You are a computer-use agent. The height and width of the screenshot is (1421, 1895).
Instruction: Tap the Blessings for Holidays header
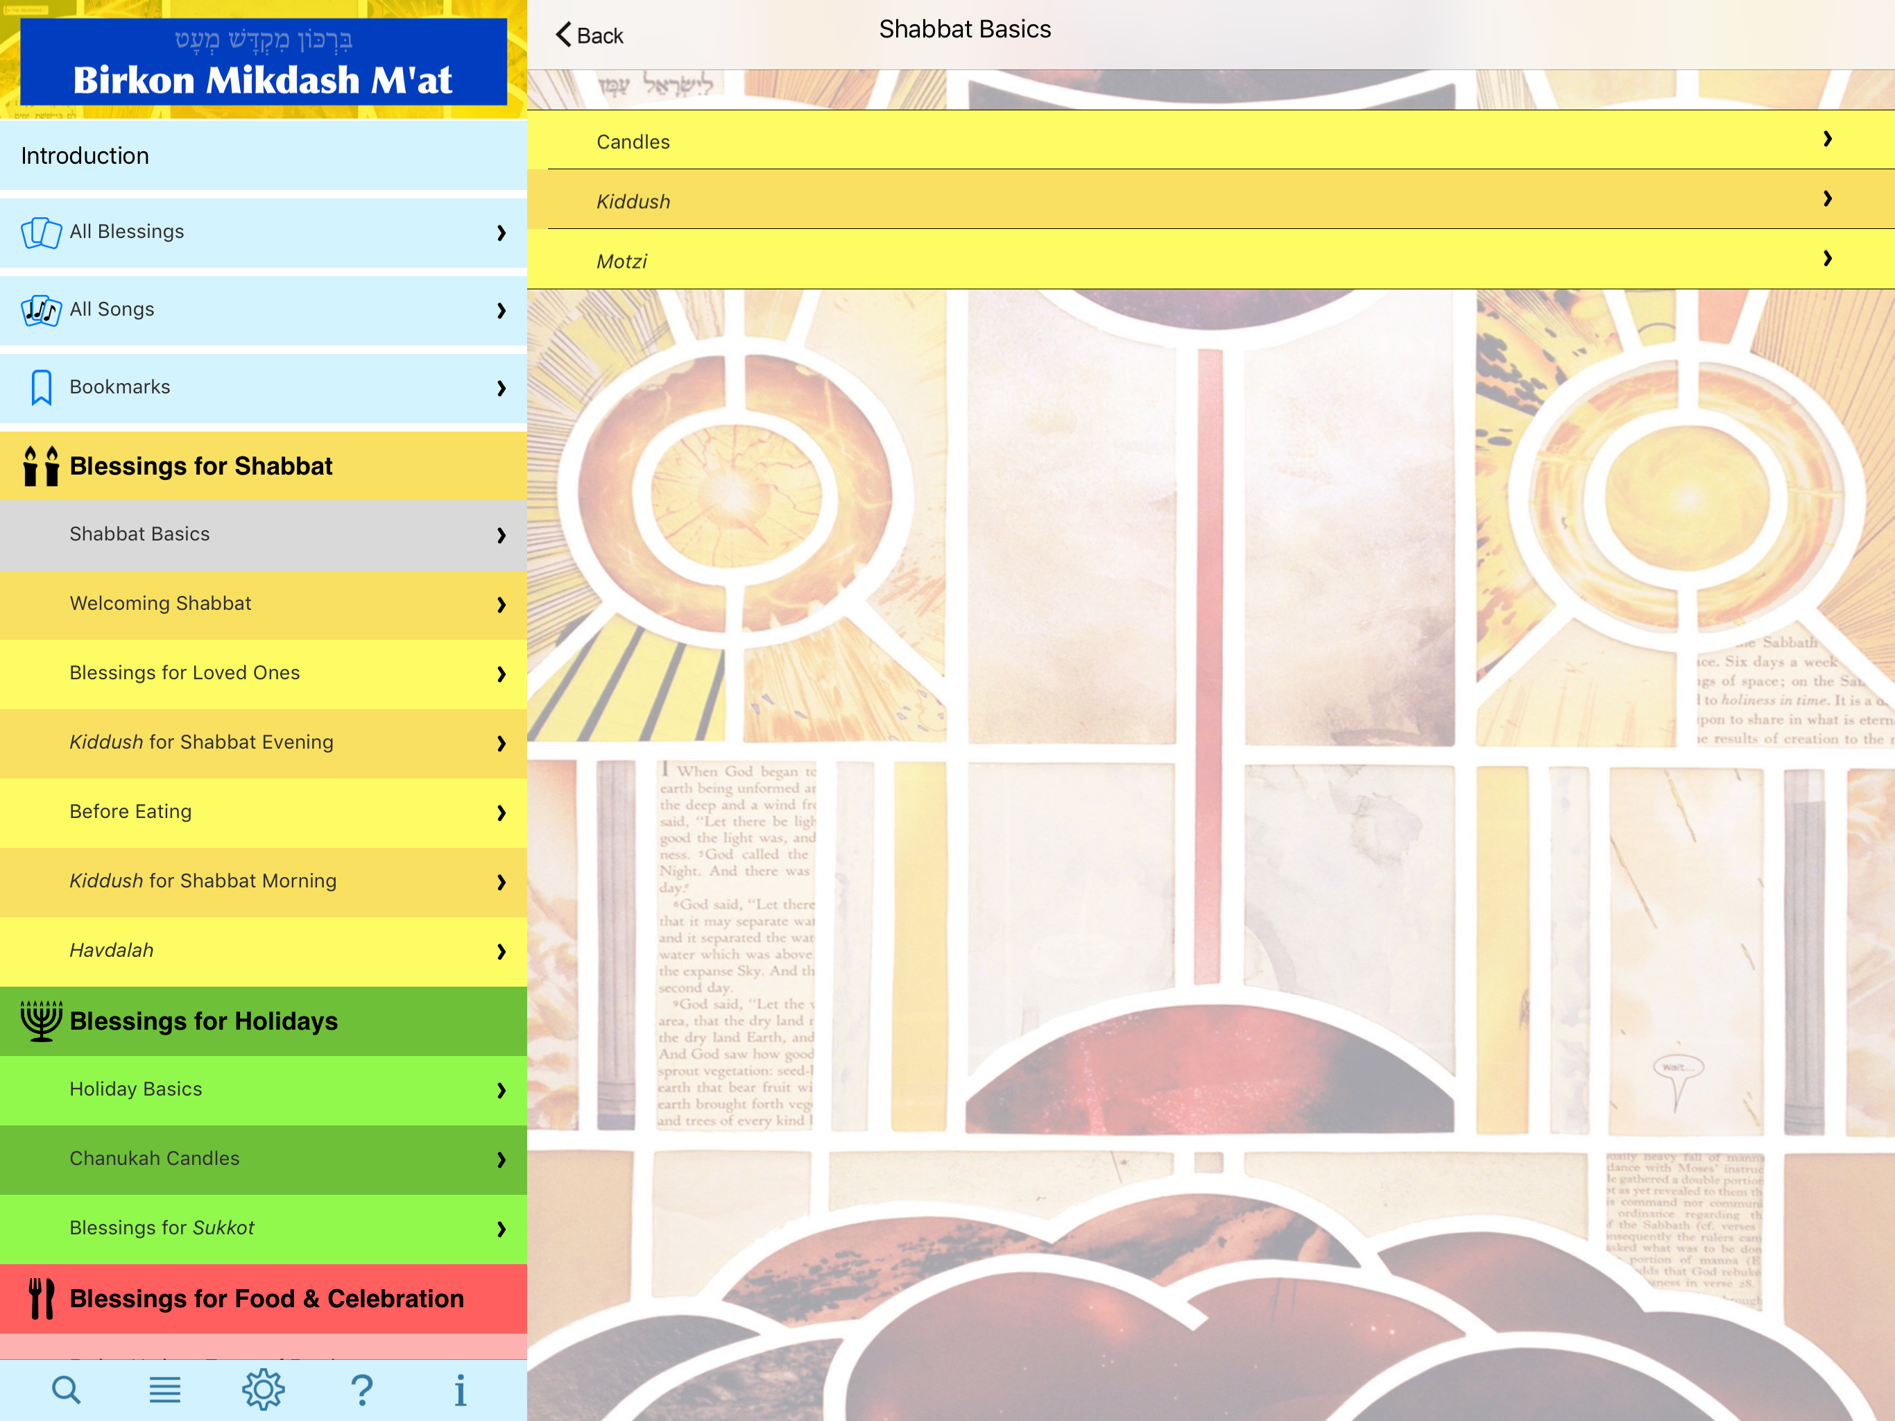click(x=264, y=1021)
